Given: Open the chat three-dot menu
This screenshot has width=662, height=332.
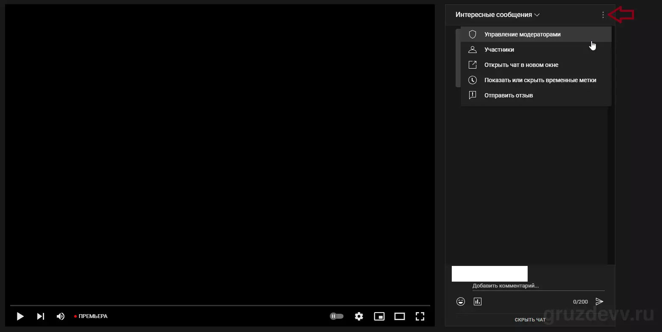Looking at the screenshot, I should 603,15.
